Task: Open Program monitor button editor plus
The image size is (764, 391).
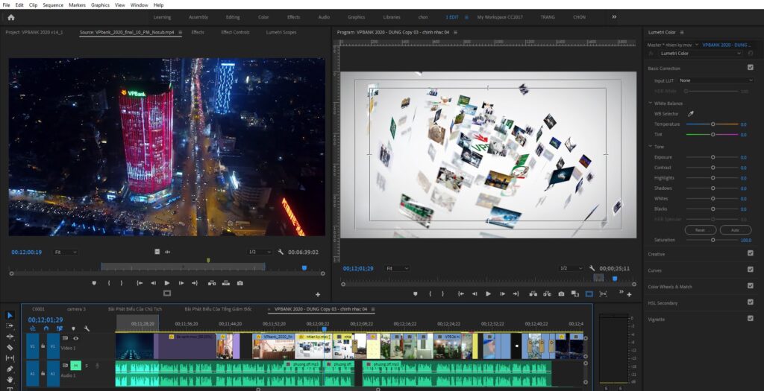Action: (629, 294)
